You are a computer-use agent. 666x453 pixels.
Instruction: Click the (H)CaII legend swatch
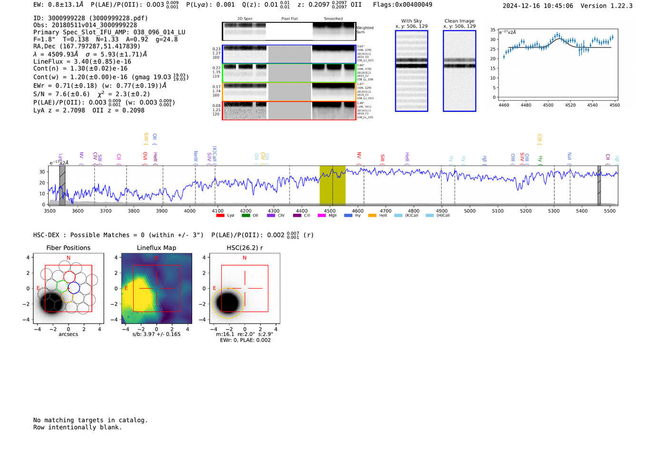click(x=430, y=216)
